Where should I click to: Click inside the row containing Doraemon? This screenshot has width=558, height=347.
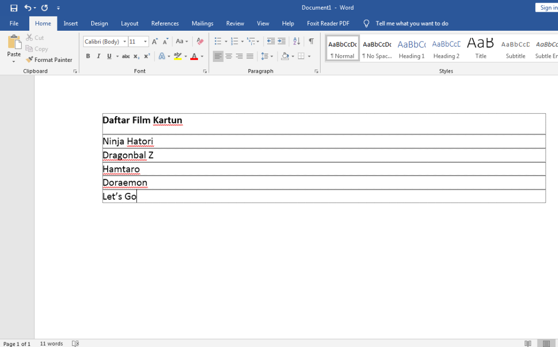(x=205, y=182)
